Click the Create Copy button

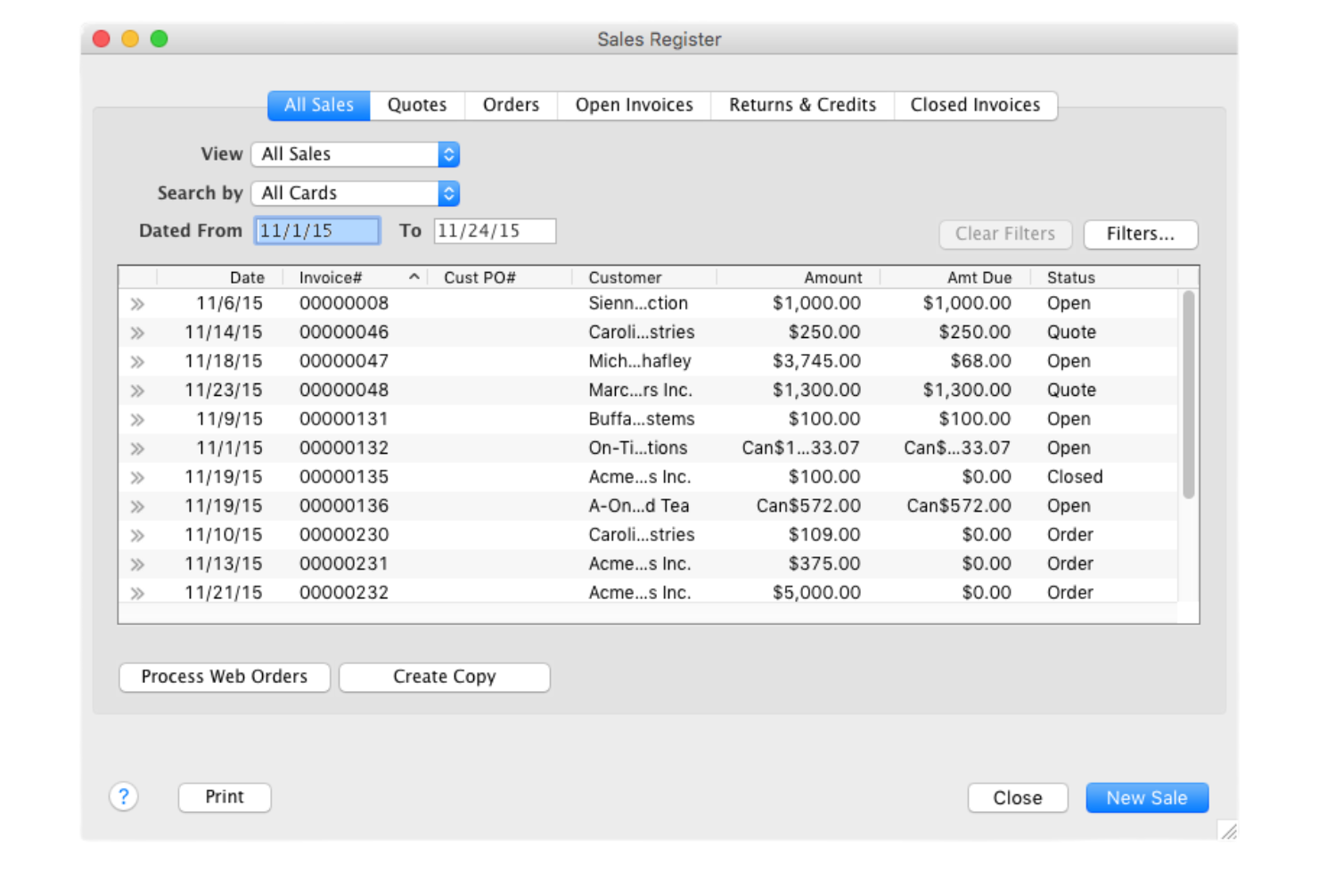point(445,677)
